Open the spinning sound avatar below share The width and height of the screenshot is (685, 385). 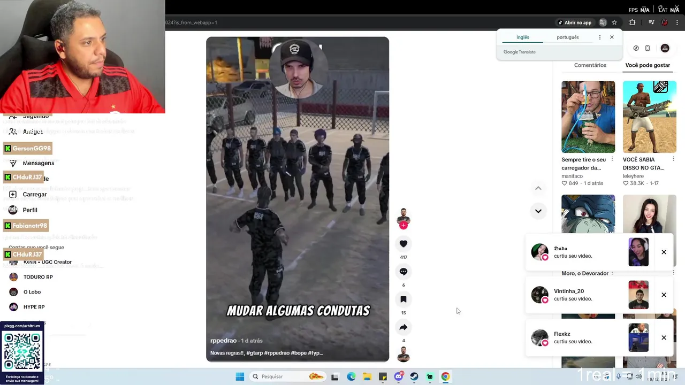pyautogui.click(x=404, y=355)
